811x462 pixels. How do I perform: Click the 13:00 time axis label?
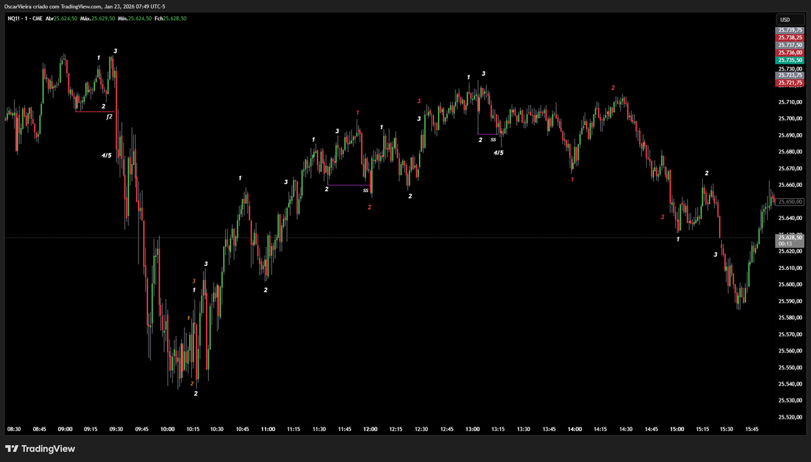(472, 429)
